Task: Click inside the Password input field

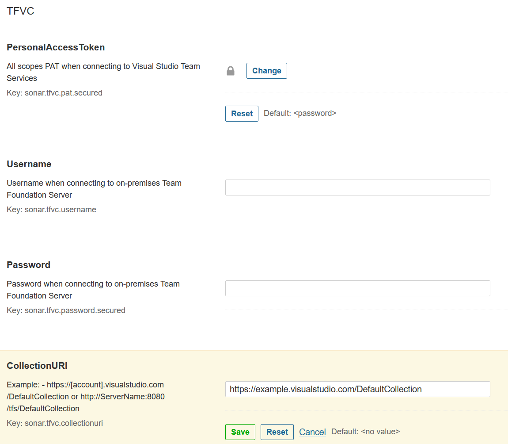Action: pos(357,288)
